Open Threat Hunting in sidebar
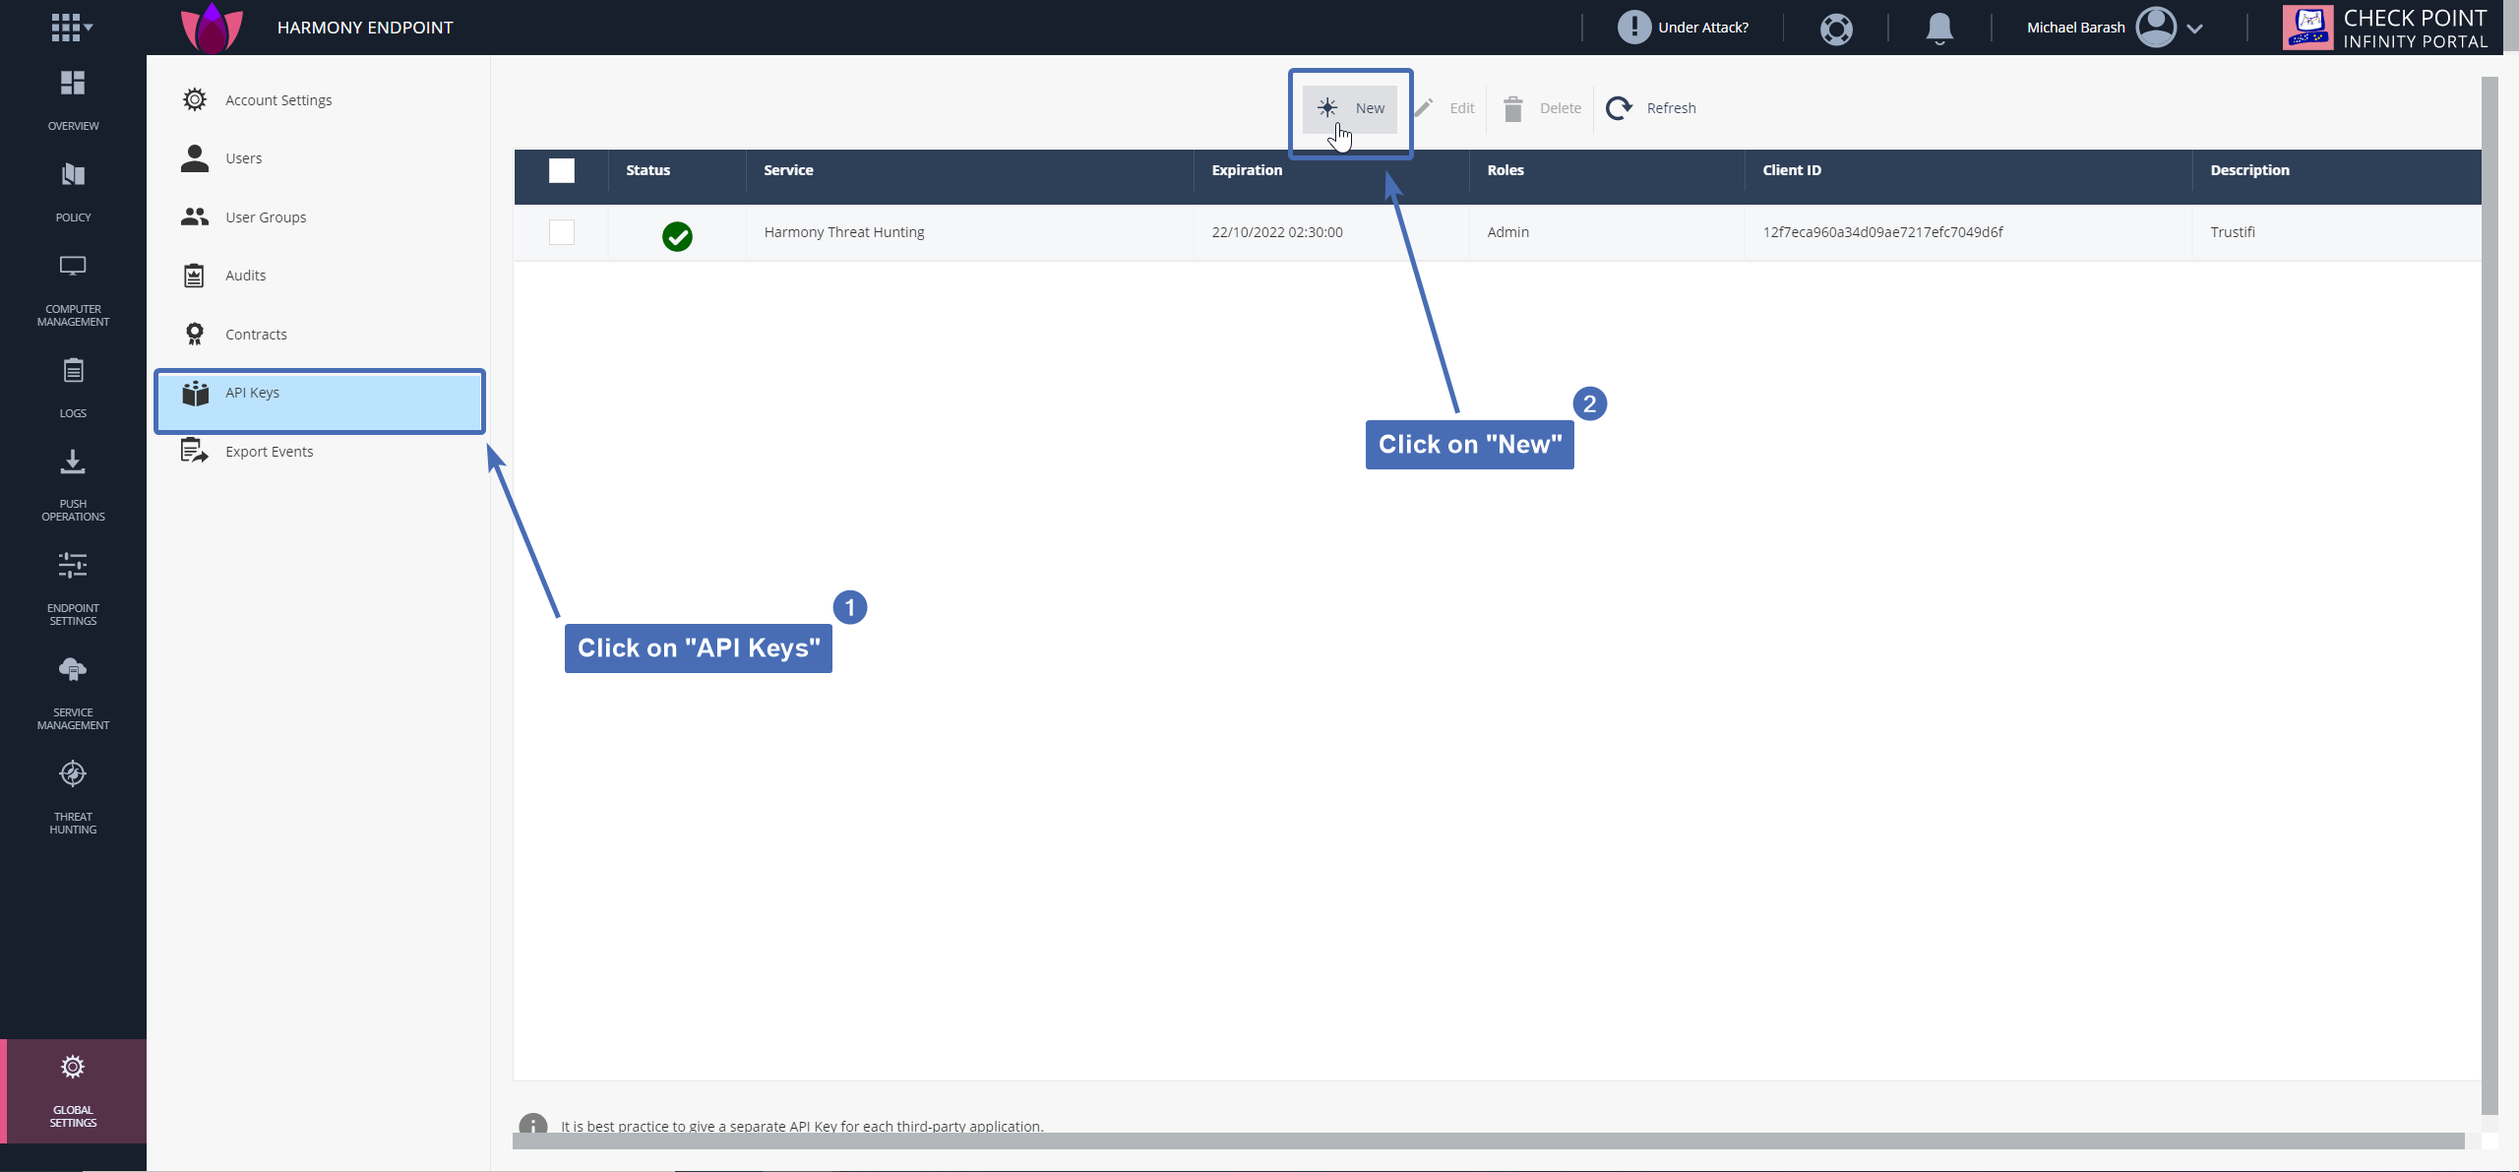 coord(73,797)
